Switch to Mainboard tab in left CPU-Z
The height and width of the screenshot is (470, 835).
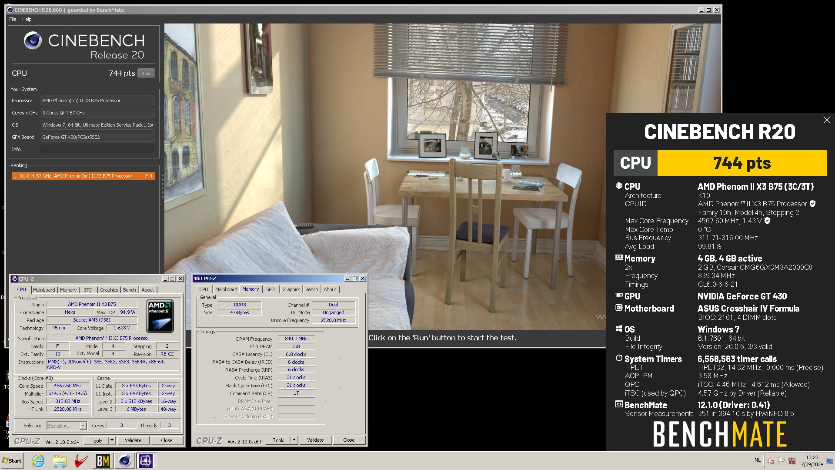(44, 290)
